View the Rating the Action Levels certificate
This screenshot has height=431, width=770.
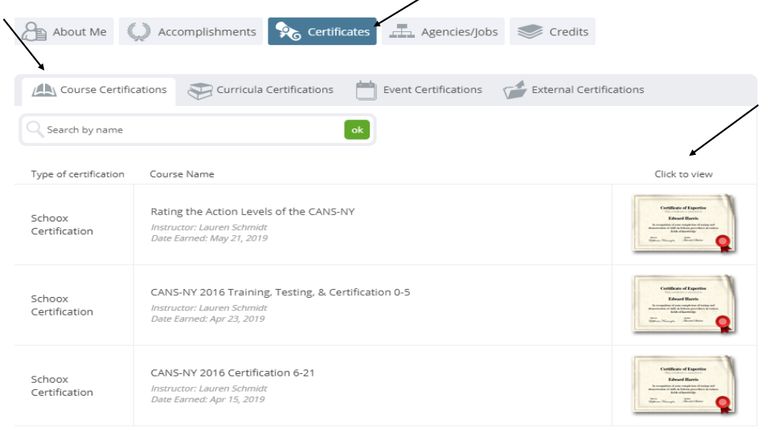point(683,223)
